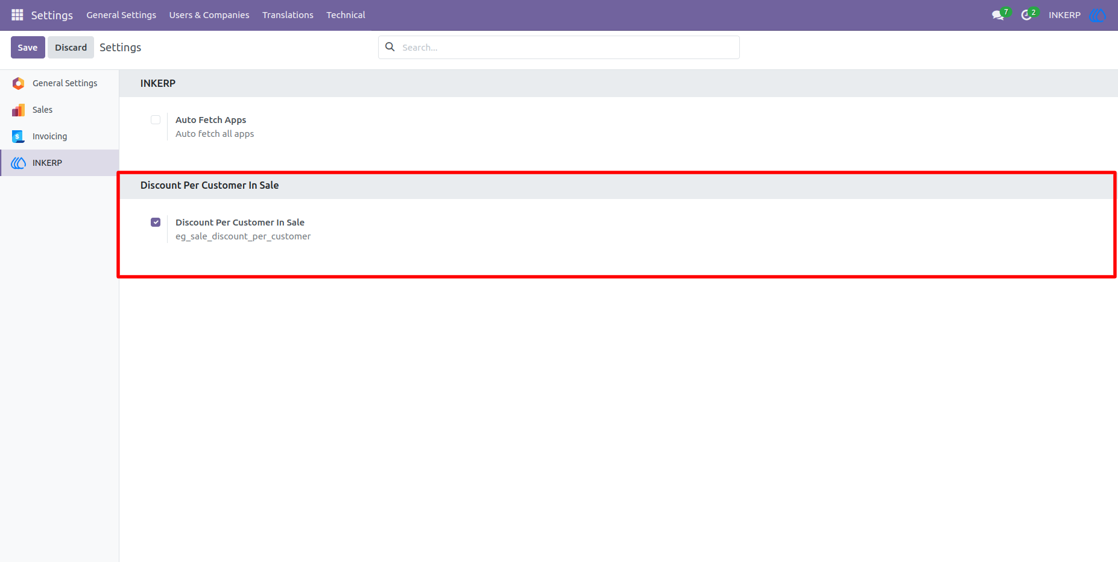Select the General Settings sidebar entry
Screen dimensions: 1118x562
click(x=60, y=83)
